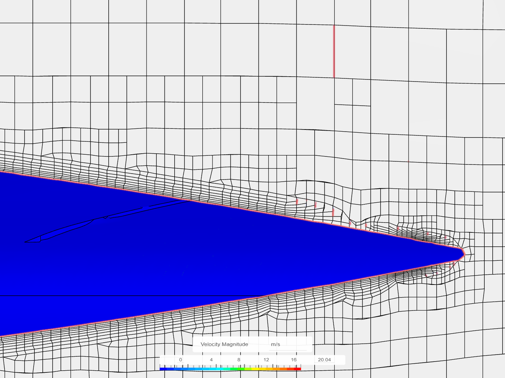
Task: Click the legend tick label 8
Action: 239,360
